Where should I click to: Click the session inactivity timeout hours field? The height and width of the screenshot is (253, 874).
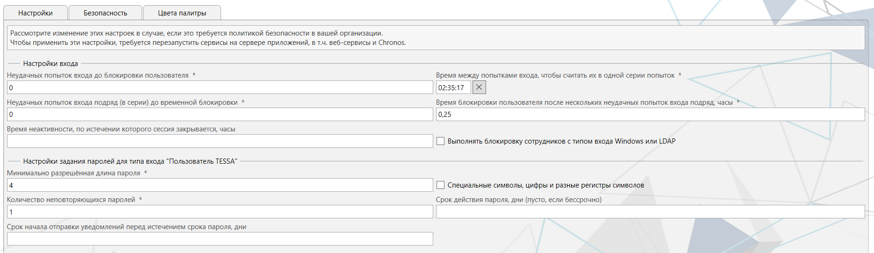click(220, 141)
